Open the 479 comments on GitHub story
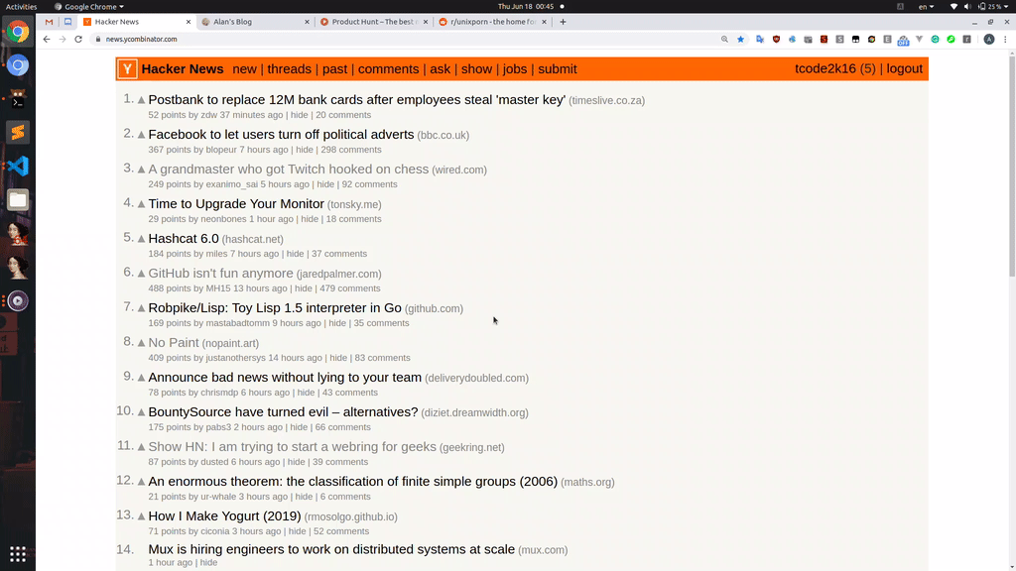 point(350,288)
